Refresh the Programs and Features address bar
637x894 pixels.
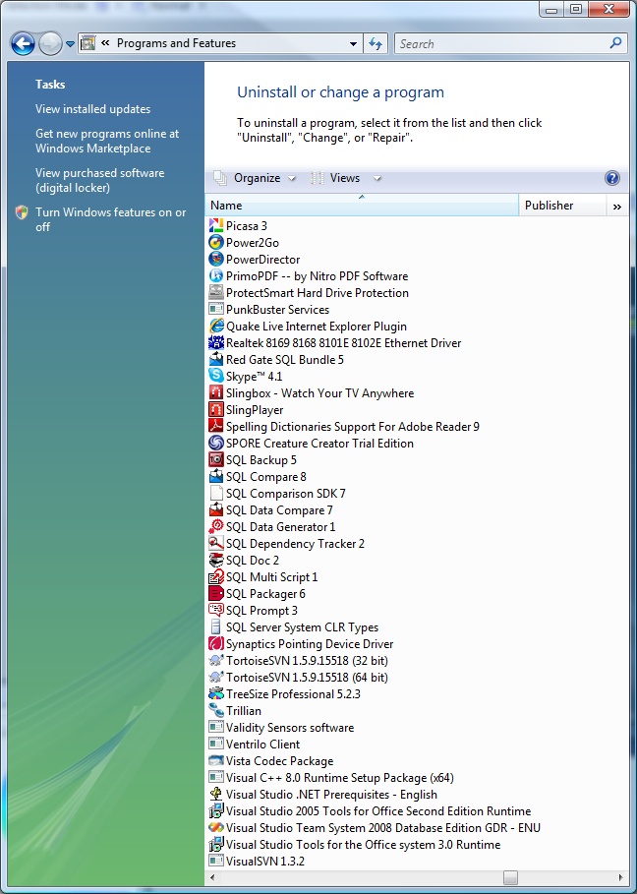[376, 44]
